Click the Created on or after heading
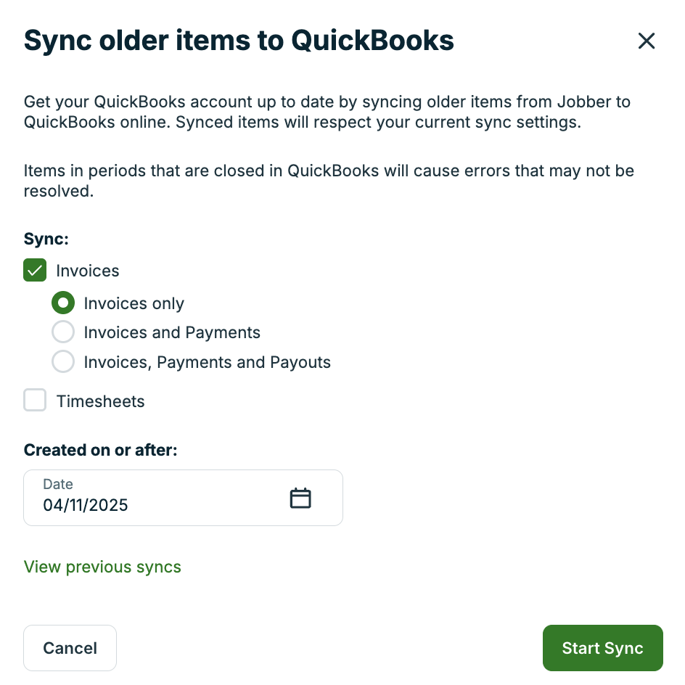Screen dimensions: 685x685 pyautogui.click(x=100, y=450)
